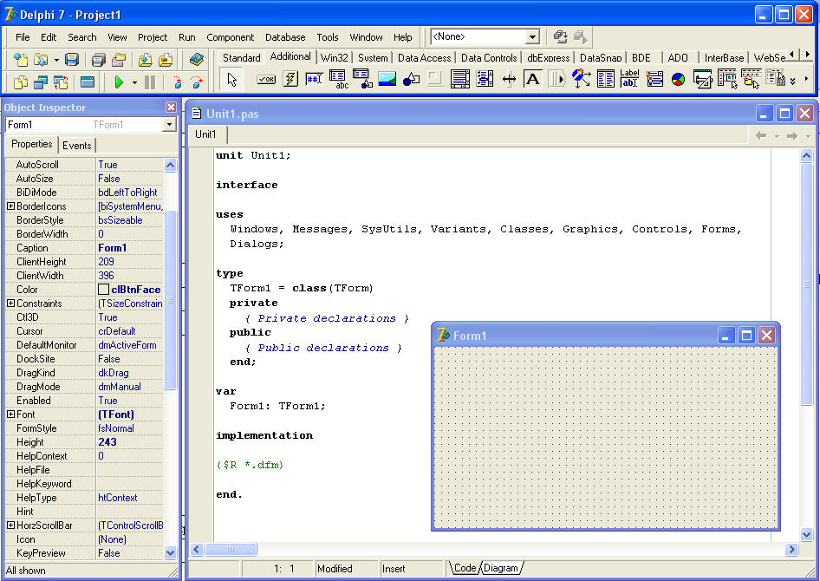Screen dimensions: 820x581
Task: Click the Toggle Form/Unit icon
Action: pos(62,82)
